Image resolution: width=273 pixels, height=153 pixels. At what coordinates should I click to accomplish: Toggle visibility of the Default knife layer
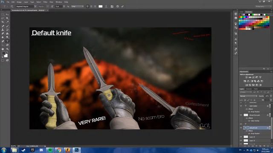(241, 128)
